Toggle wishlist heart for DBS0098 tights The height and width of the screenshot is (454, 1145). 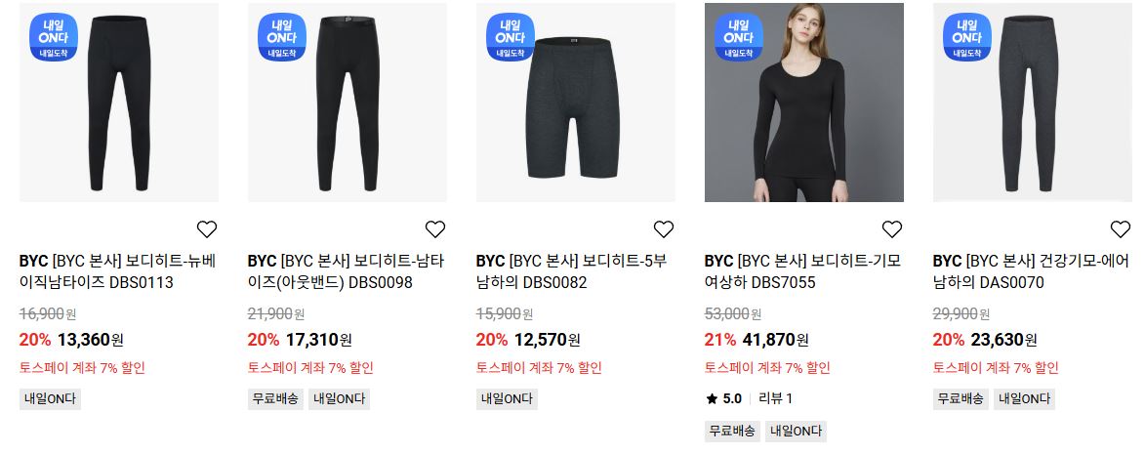click(x=435, y=229)
